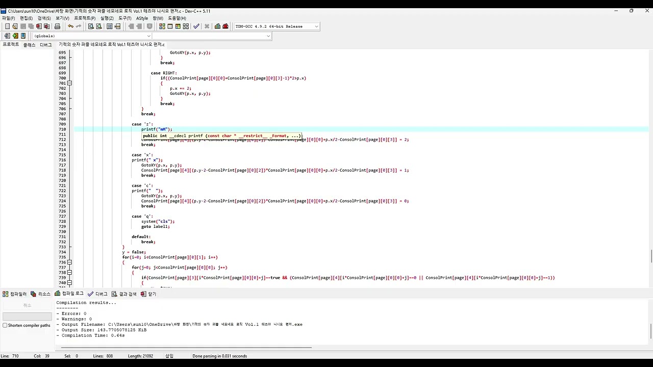This screenshot has height=367, width=653.
Task: Click line number 727 in the gutter
Action: pyautogui.click(x=62, y=216)
